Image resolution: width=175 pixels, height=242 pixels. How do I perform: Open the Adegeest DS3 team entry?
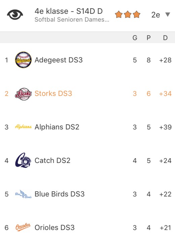[87, 60]
